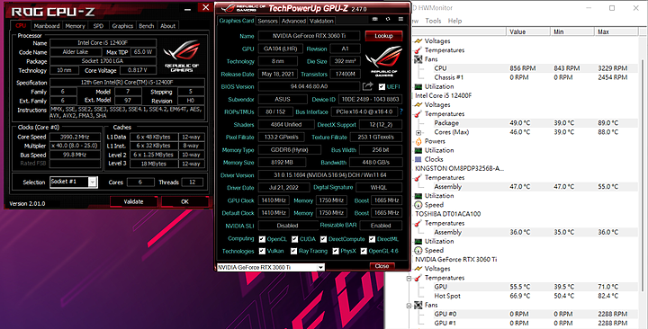
Task: Open GPU-Z hamburger menu icon
Action: (400, 19)
